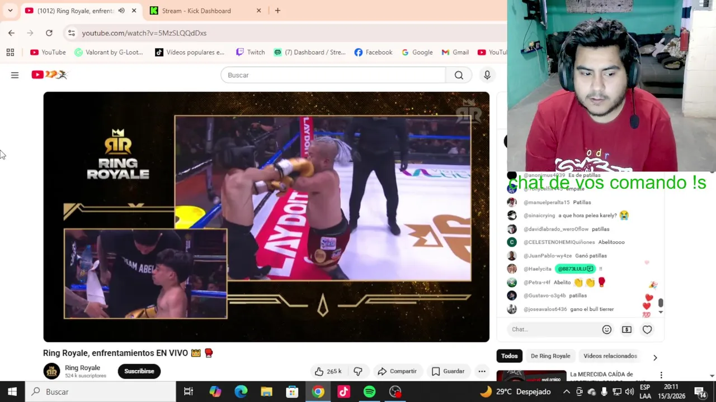Open TikTok app from taskbar

[x=343, y=392]
